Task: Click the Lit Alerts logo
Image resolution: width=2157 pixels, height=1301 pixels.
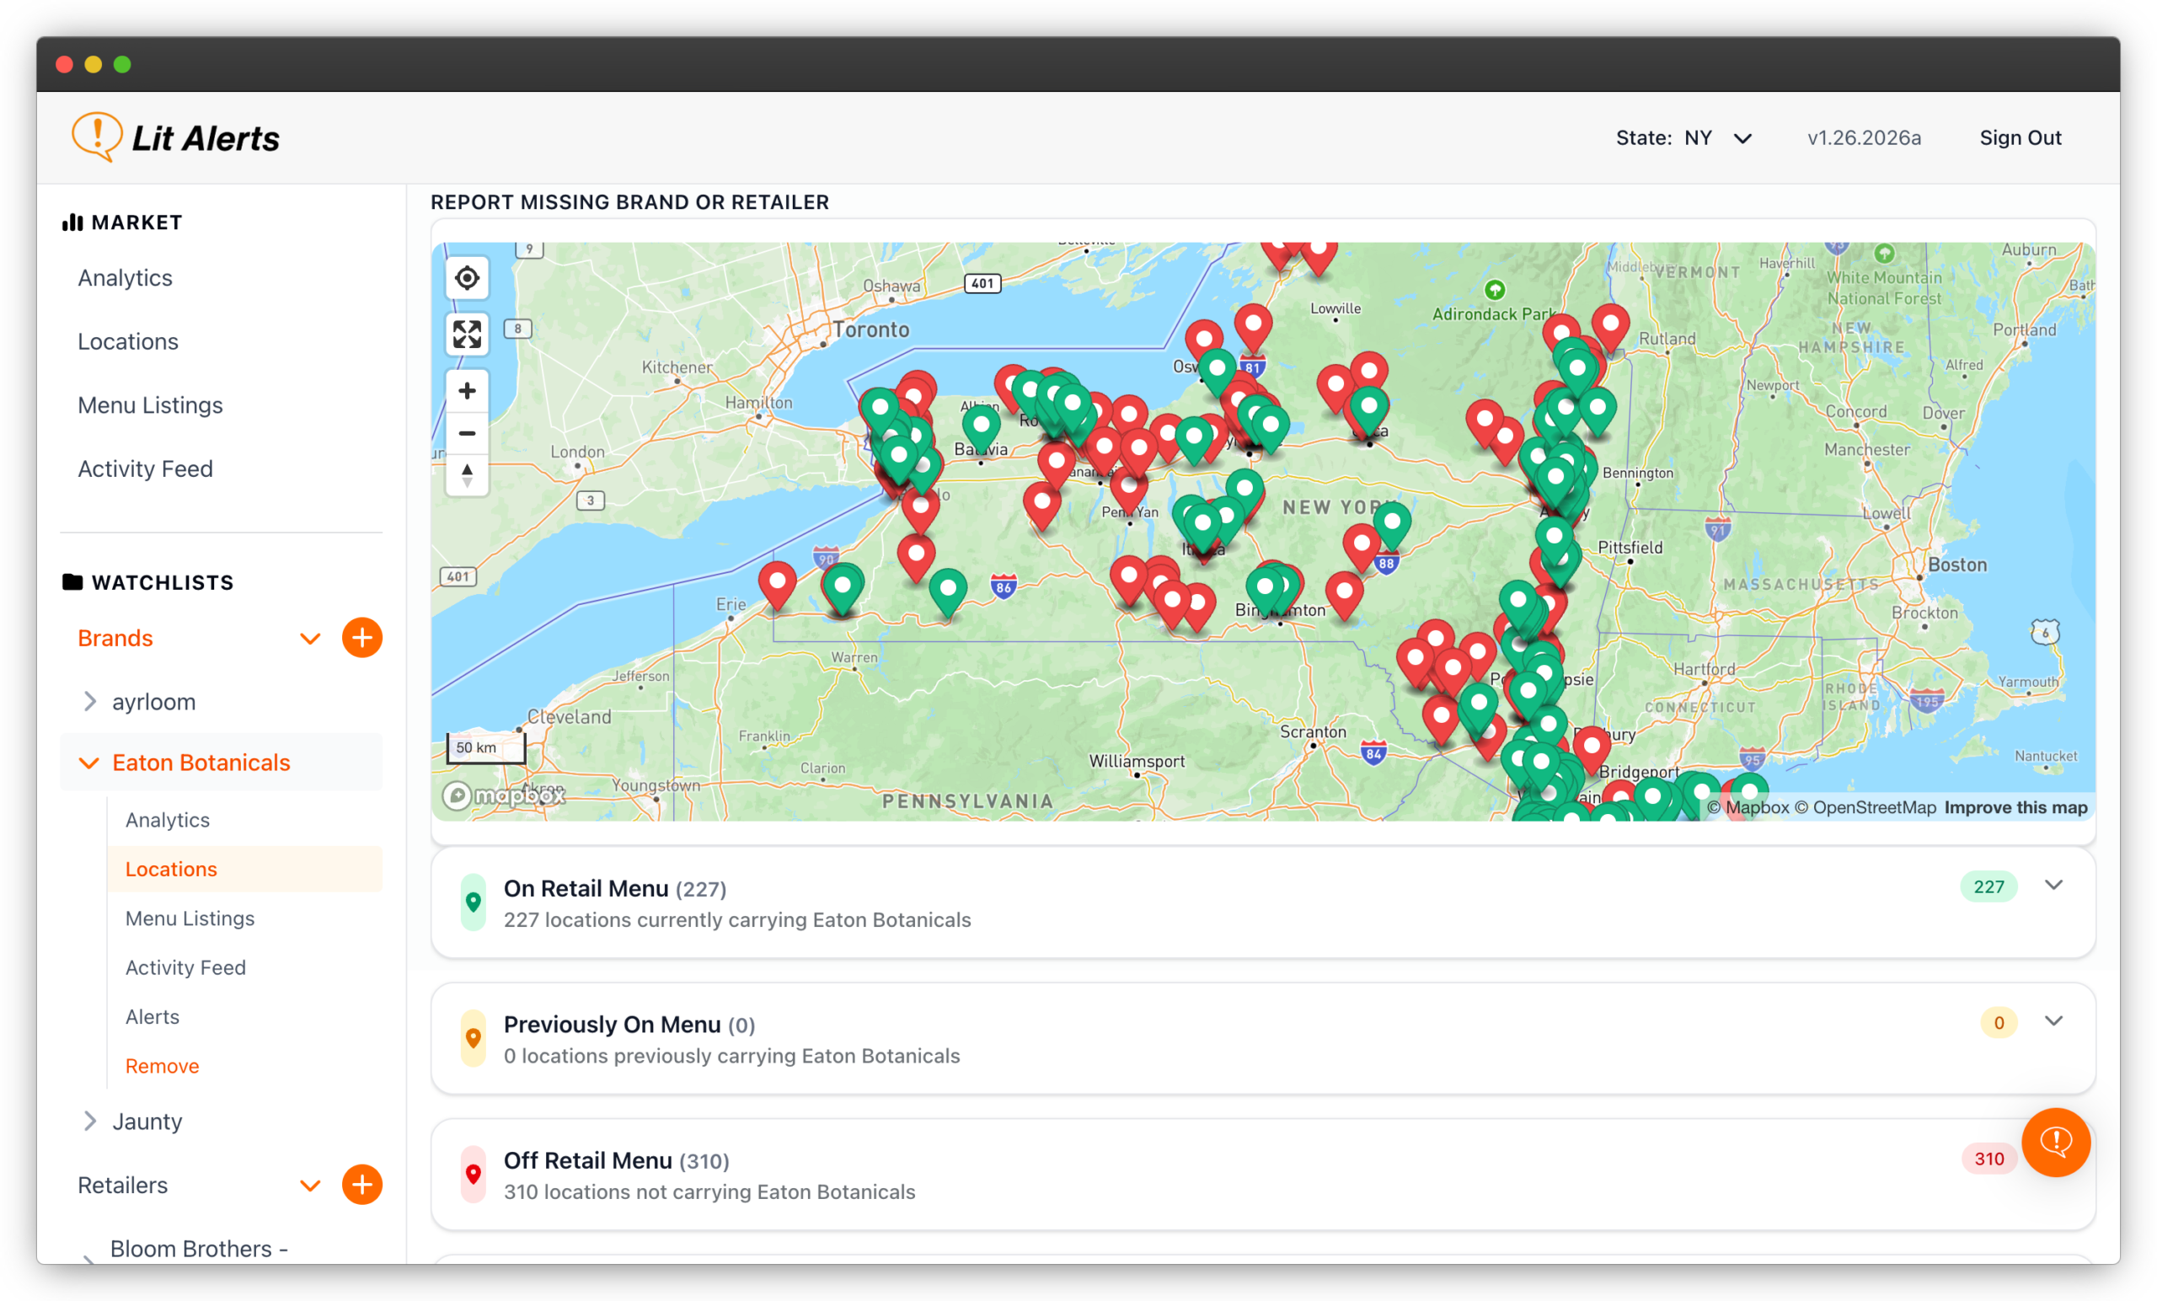Action: [176, 137]
